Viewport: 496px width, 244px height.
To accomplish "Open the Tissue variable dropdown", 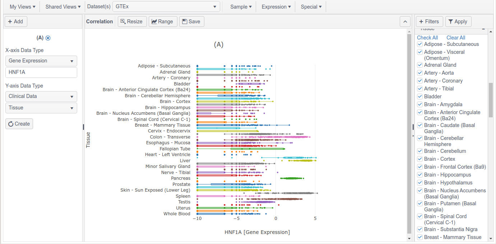I will [41, 108].
